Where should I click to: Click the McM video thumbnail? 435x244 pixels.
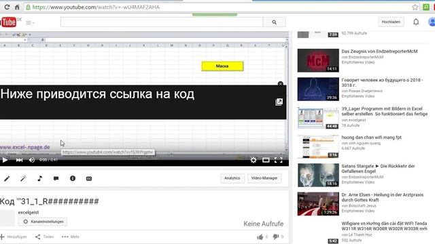318,60
